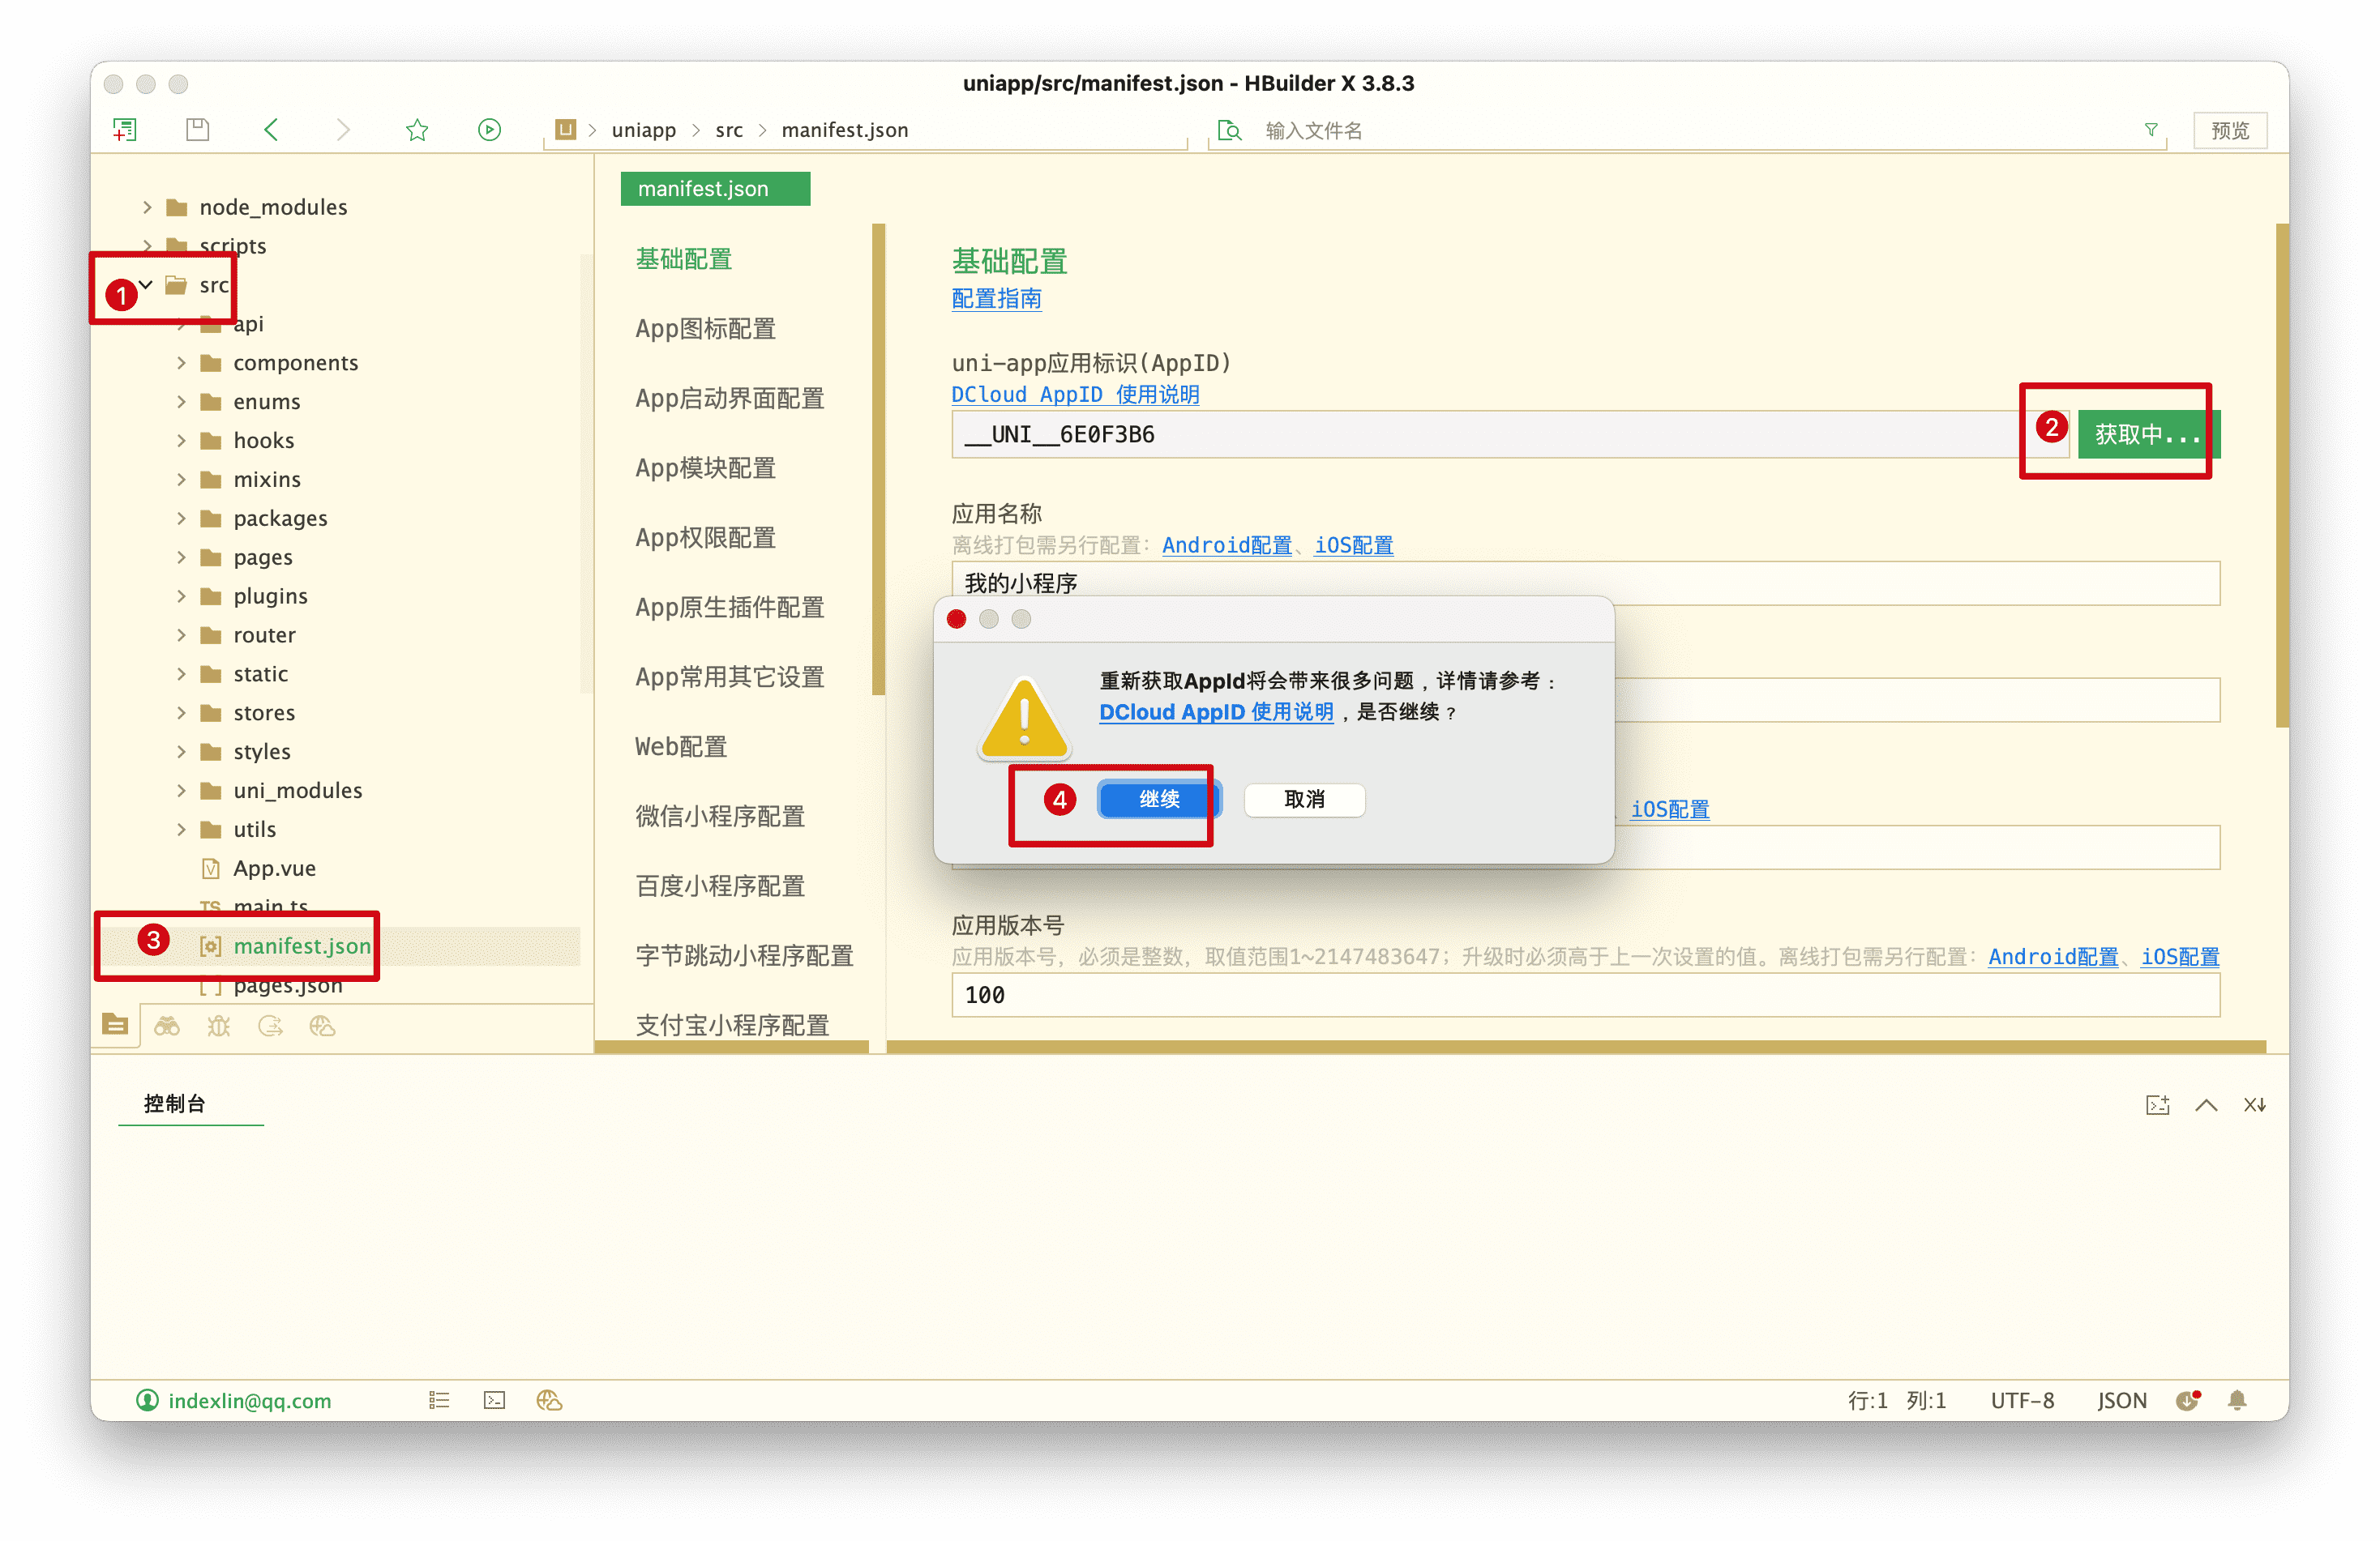Screen dimensions: 2380x1541
Task: Click the UTF-8 encoding status item
Action: [2022, 1400]
